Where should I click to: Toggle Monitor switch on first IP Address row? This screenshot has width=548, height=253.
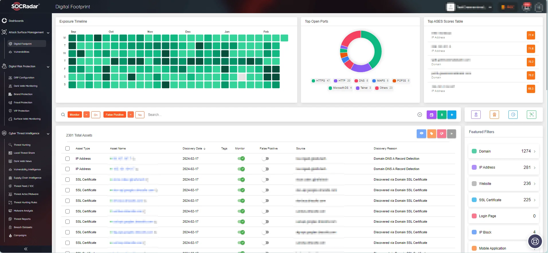(241, 159)
